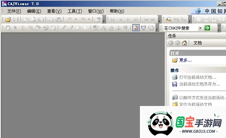Click the Properties icon in top toolbar
The image size is (226, 138).
[x=98, y=19]
